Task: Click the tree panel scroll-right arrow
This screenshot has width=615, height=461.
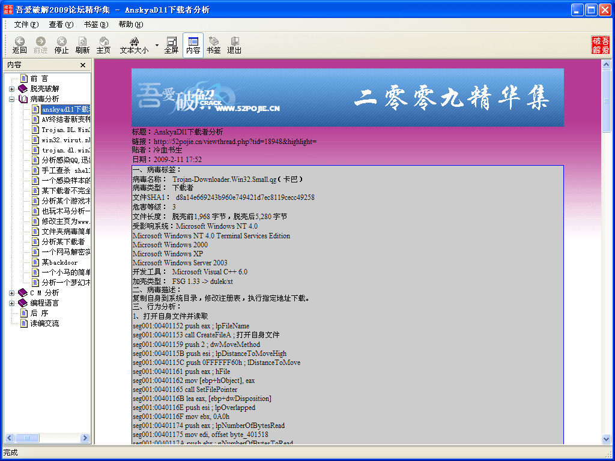Action: pos(85,438)
